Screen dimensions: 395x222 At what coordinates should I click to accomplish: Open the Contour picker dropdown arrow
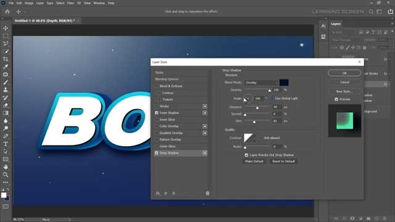(x=254, y=138)
